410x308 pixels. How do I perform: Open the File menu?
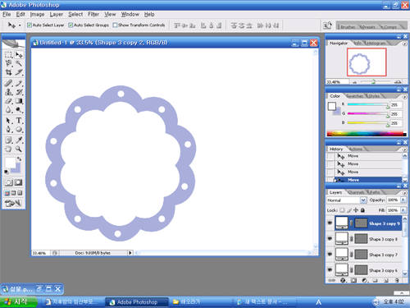[7, 14]
